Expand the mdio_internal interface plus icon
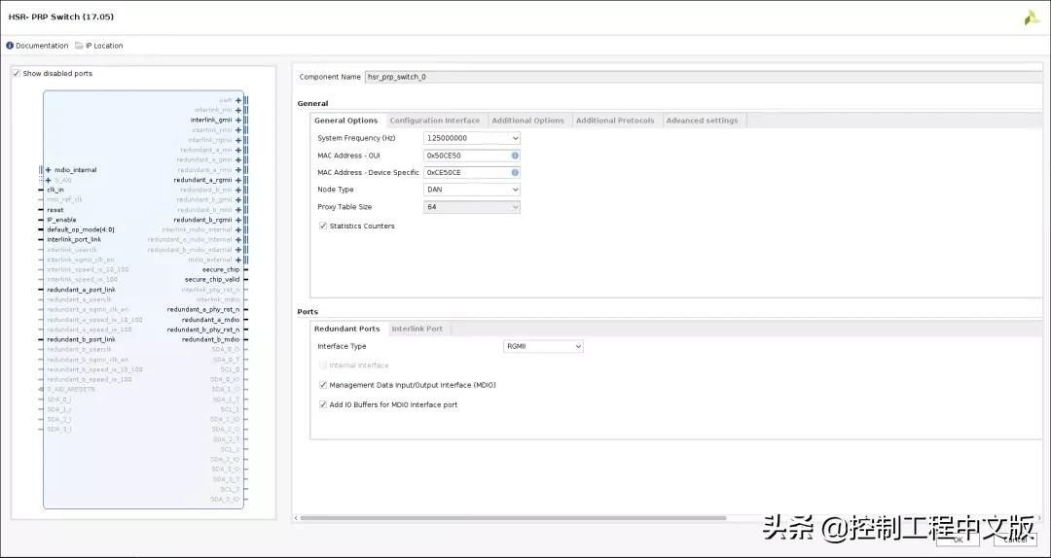This screenshot has width=1051, height=558. click(x=49, y=170)
